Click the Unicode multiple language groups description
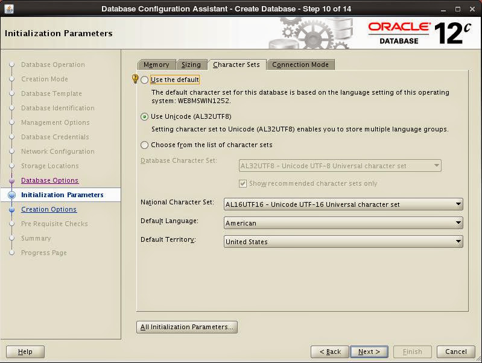The height and width of the screenshot is (363, 482). click(300, 130)
